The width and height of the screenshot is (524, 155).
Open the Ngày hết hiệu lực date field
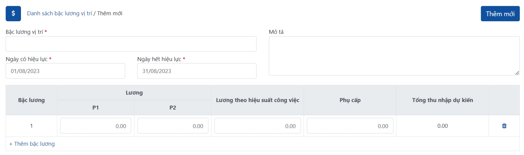pyautogui.click(x=196, y=71)
